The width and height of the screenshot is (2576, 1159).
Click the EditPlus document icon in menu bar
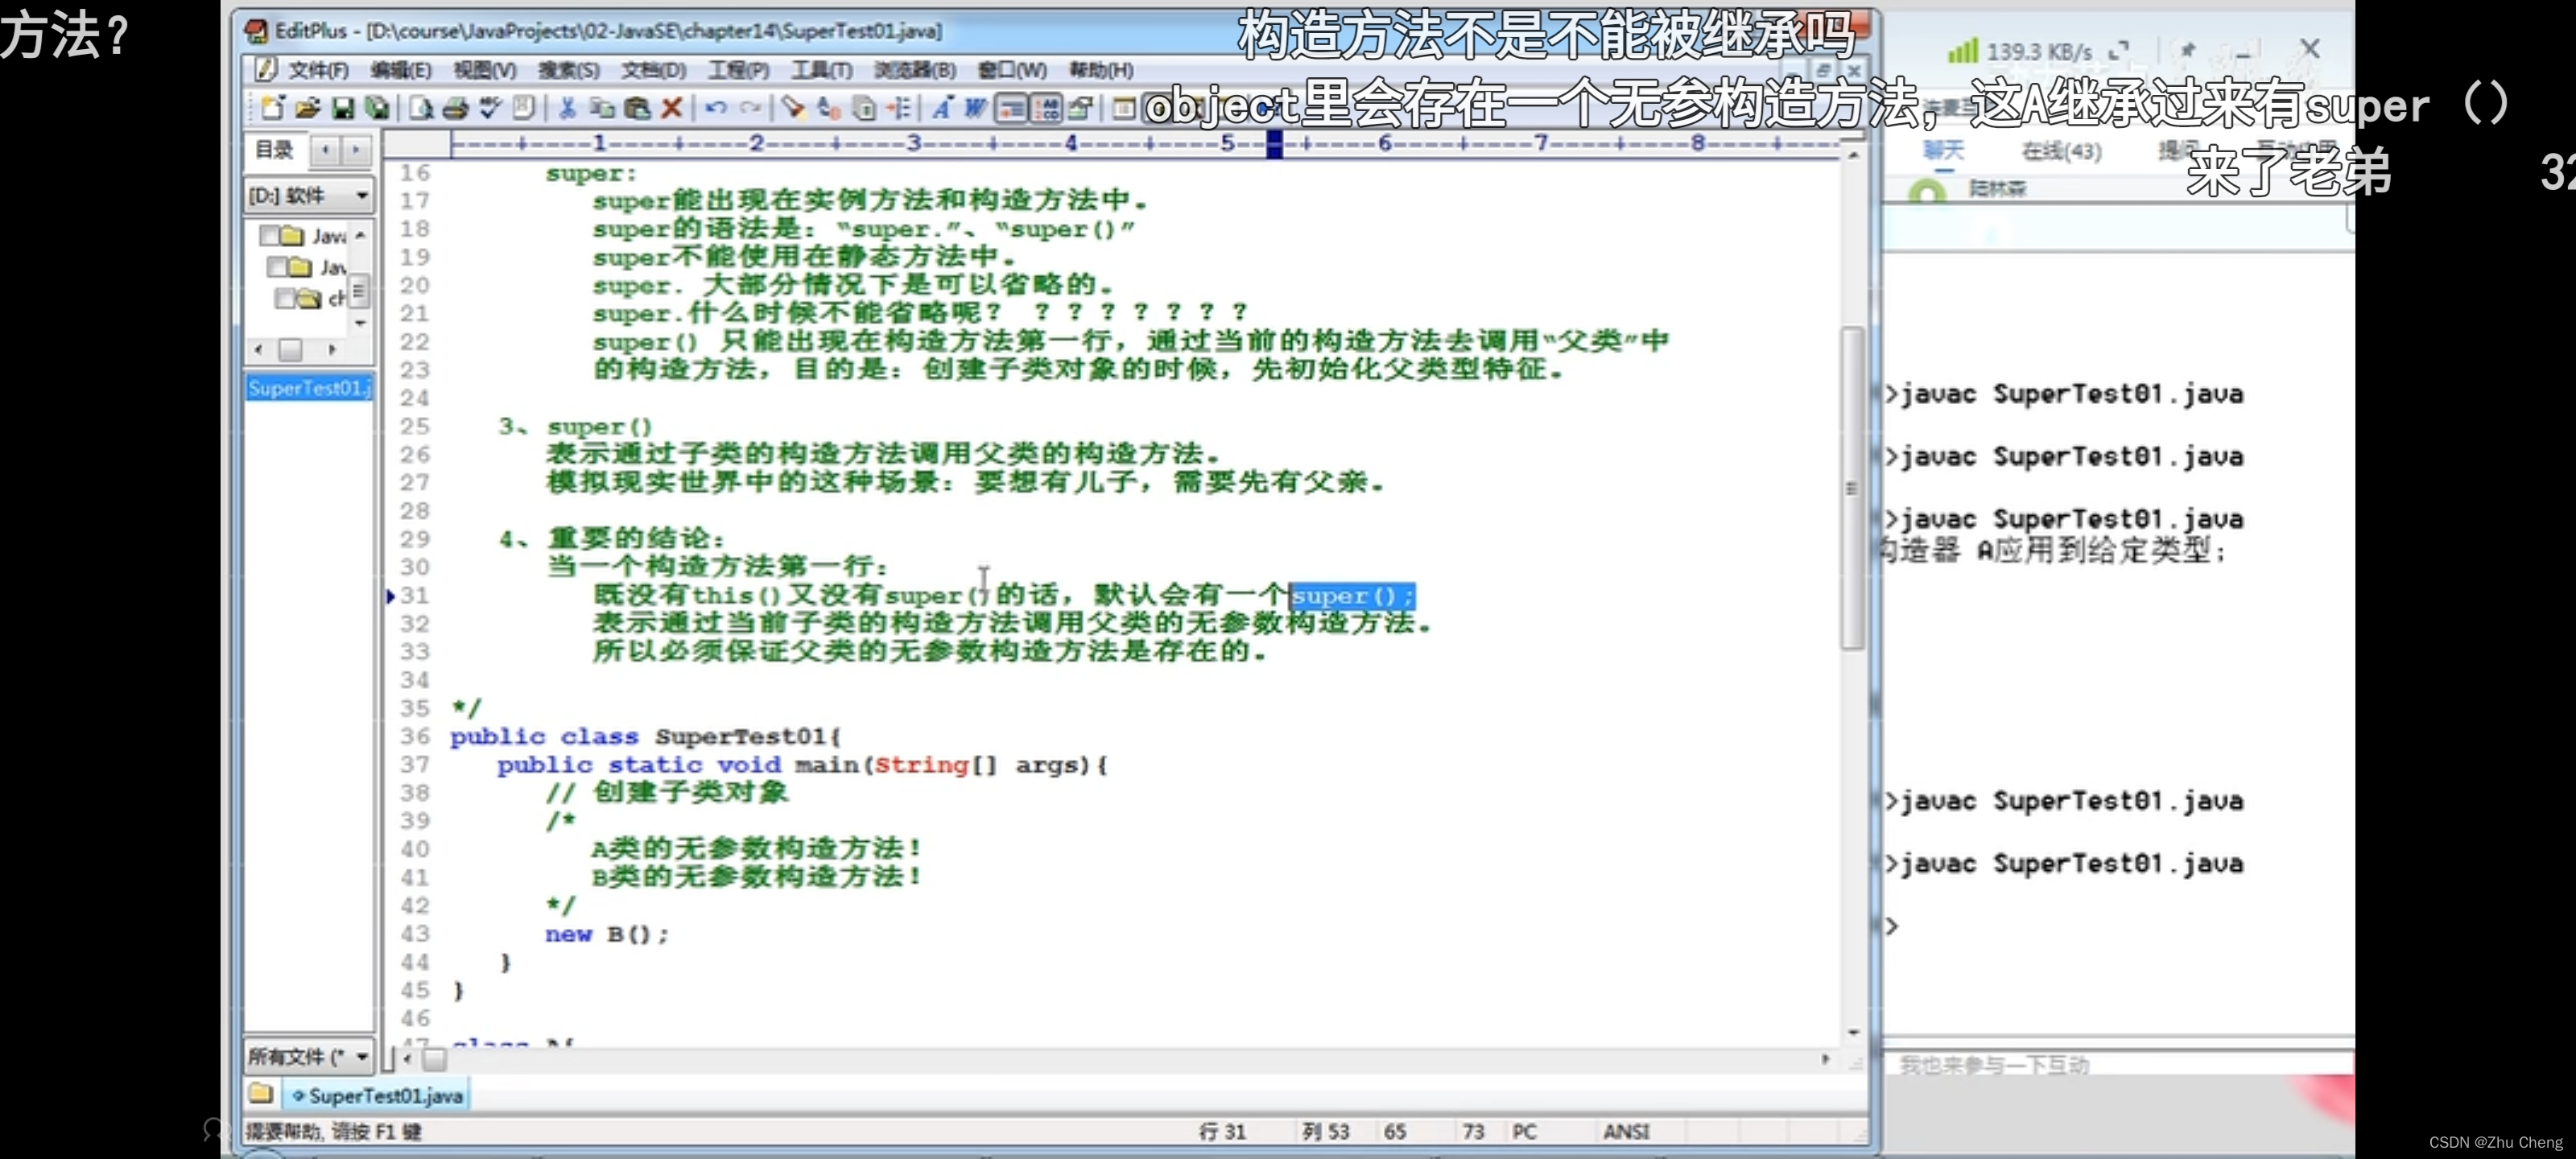[x=265, y=69]
